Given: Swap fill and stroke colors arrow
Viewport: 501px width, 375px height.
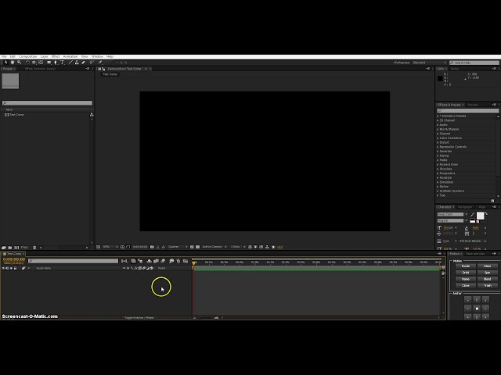Looking at the screenshot, I should [486, 213].
